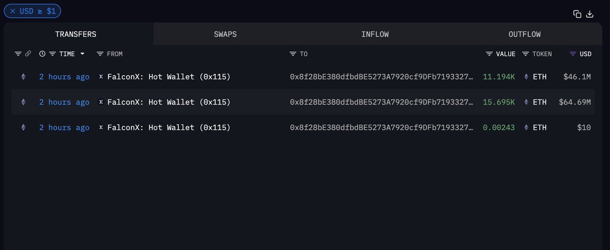Open the VALUE column filter
The height and width of the screenshot is (250, 610).
(489, 54)
